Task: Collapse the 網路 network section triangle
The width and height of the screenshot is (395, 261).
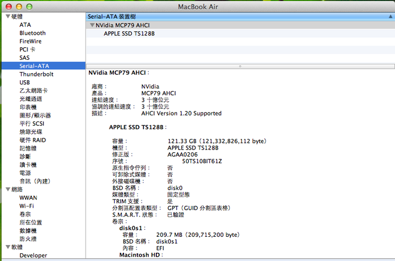Action: [x=8, y=190]
